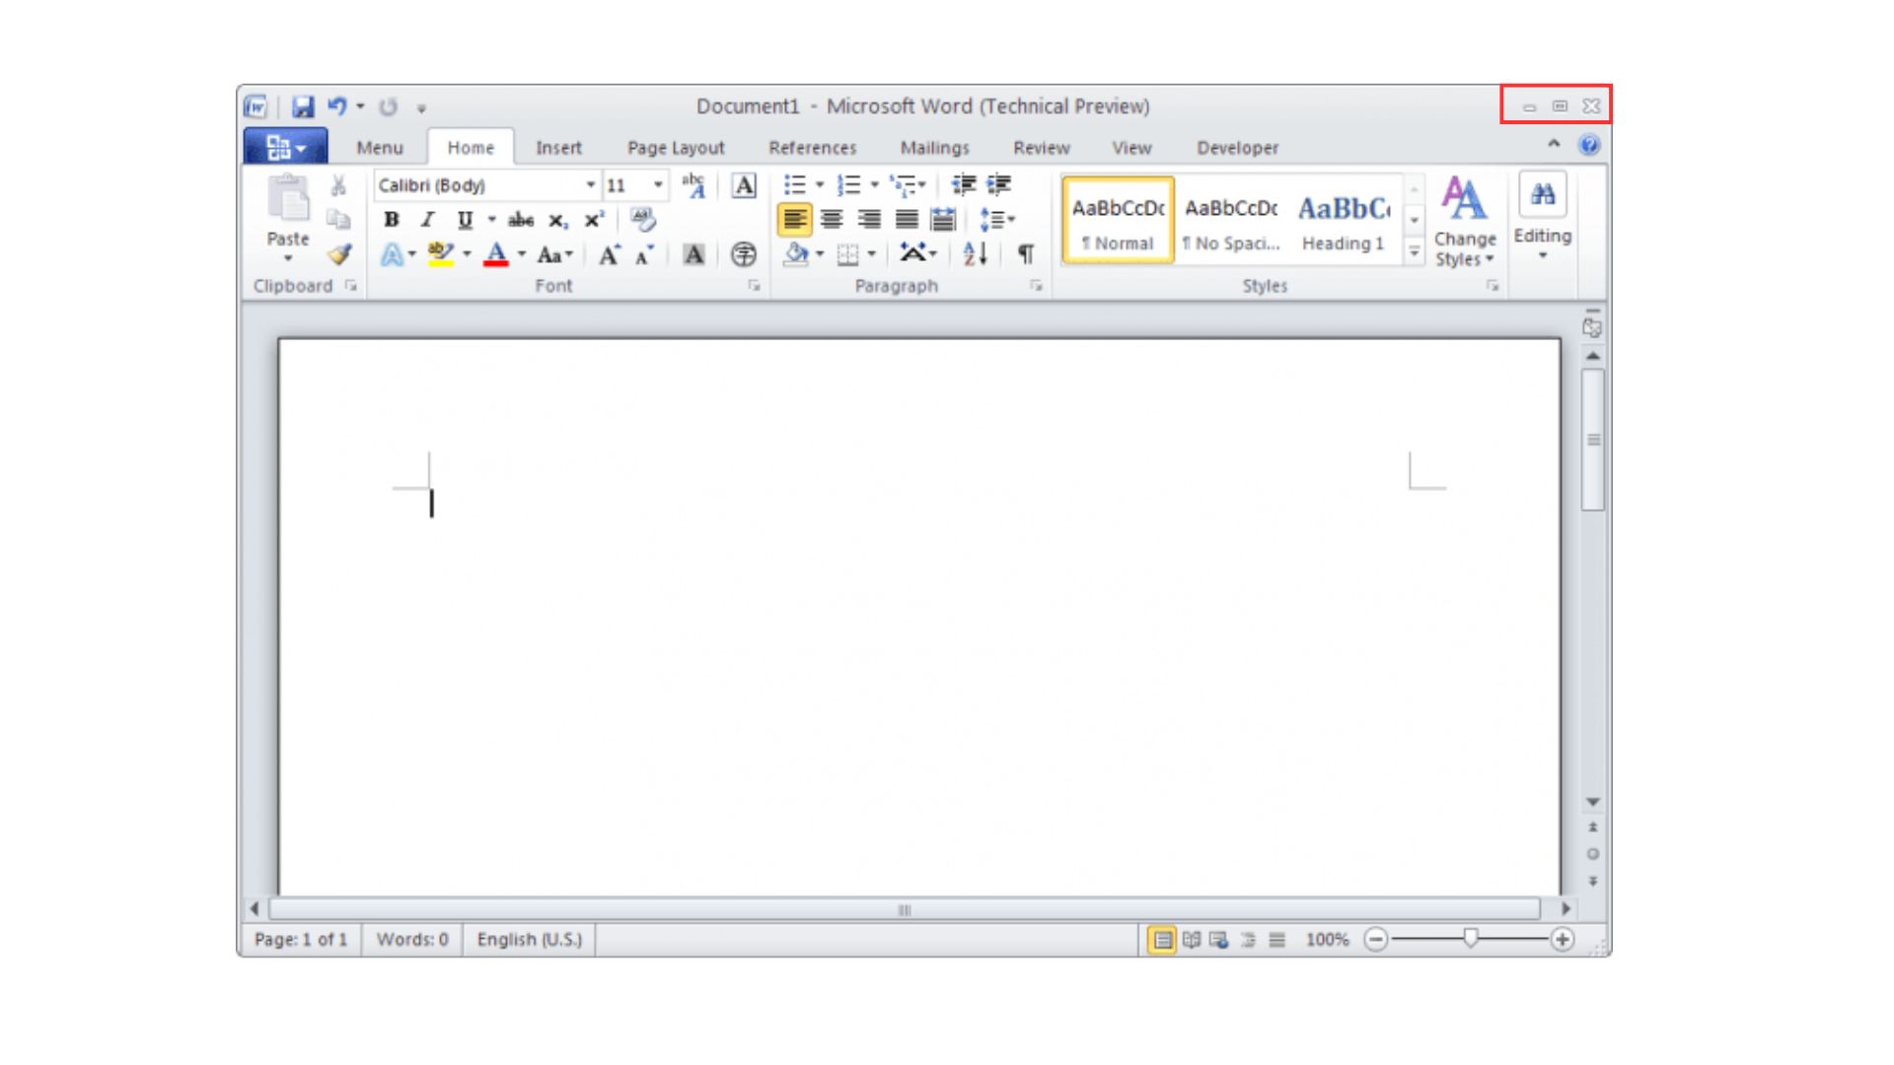Click English (U.S.) language in status bar
The image size is (1894, 1065).
pyautogui.click(x=530, y=940)
